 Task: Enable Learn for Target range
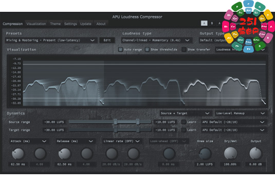[184, 130]
